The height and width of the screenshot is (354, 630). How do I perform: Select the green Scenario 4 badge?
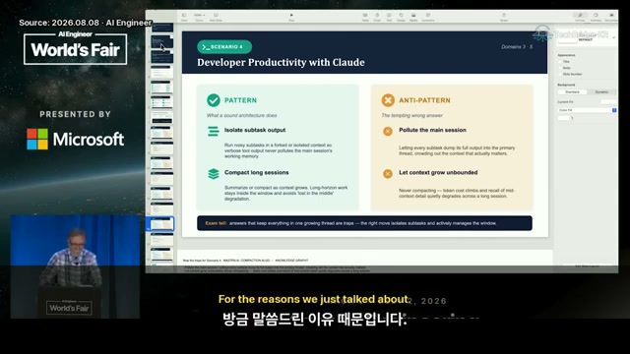pyautogui.click(x=224, y=47)
